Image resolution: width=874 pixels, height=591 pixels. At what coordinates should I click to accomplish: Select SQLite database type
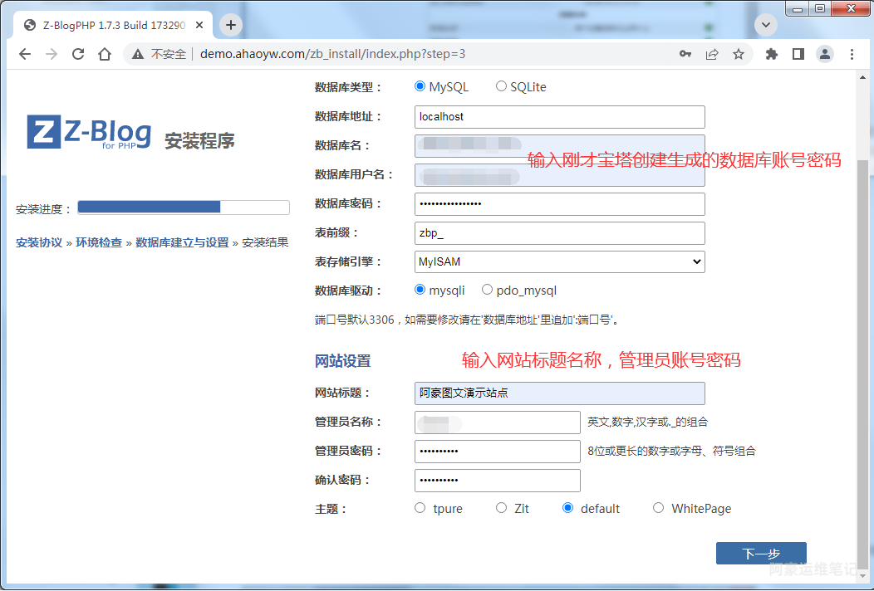(x=501, y=86)
